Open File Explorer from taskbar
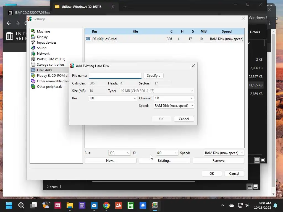This screenshot has width=283, height=212. 70,205
